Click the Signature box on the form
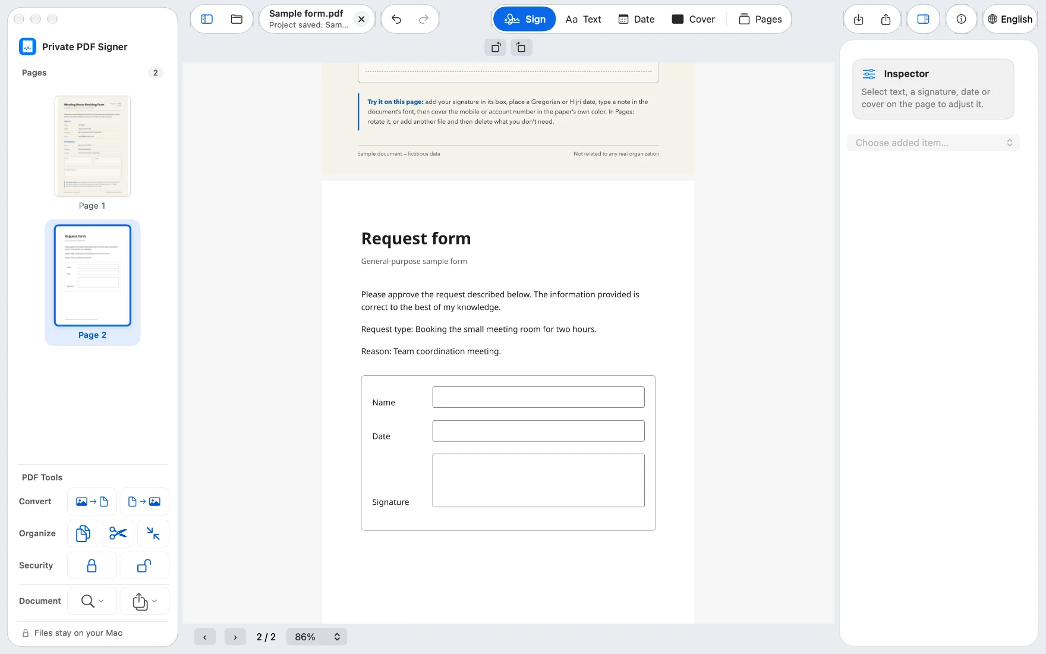This screenshot has height=654, width=1046. tap(538, 480)
